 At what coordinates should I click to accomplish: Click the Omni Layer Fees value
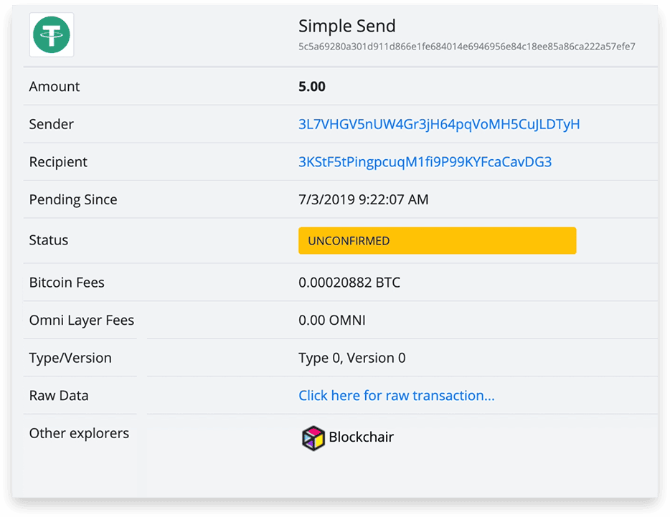tap(331, 320)
